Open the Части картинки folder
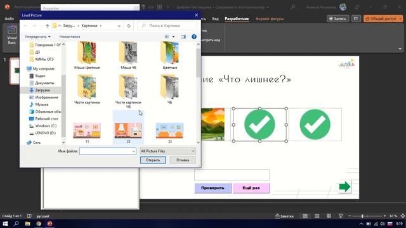The height and width of the screenshot is (228, 406). pyautogui.click(x=87, y=89)
